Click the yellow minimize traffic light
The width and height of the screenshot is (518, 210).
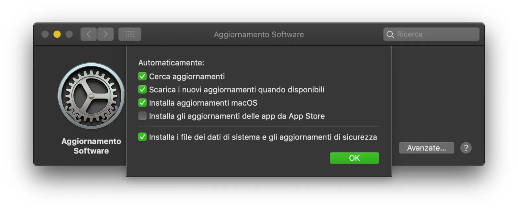[57, 34]
